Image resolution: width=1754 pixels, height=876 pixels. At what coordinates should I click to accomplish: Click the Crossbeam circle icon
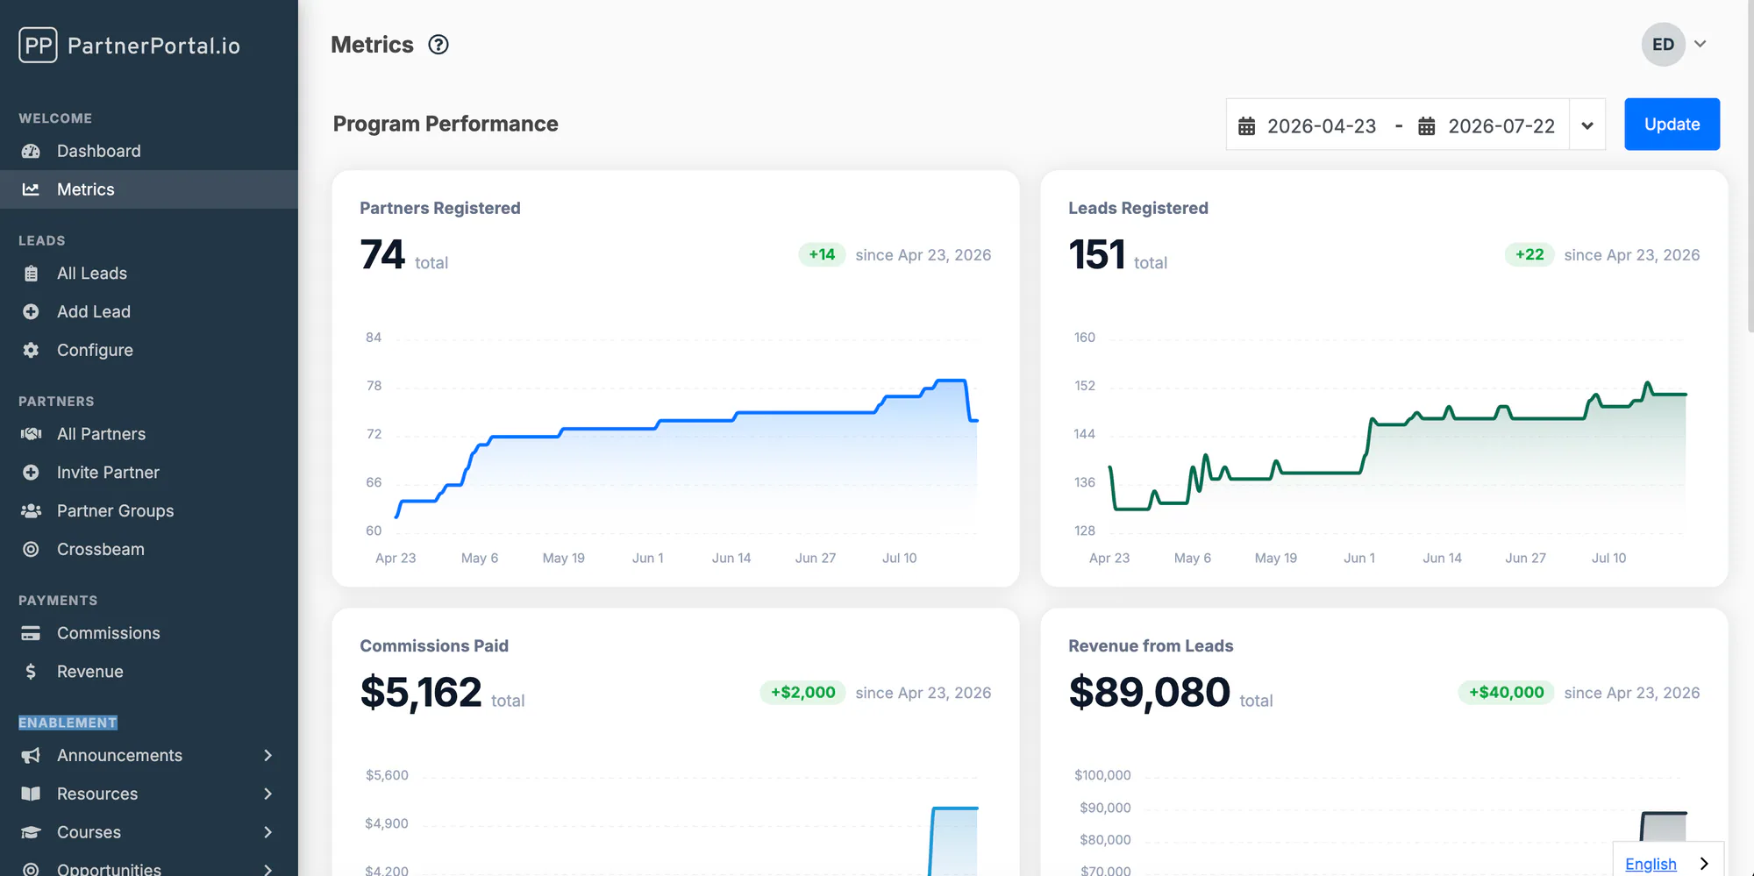tap(31, 549)
